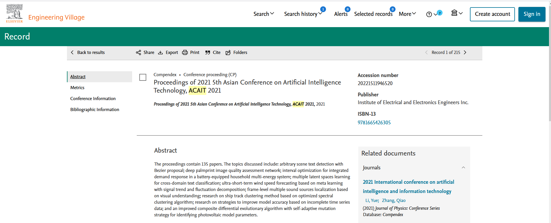
Task: Open the More dropdown menu
Action: coord(407,14)
